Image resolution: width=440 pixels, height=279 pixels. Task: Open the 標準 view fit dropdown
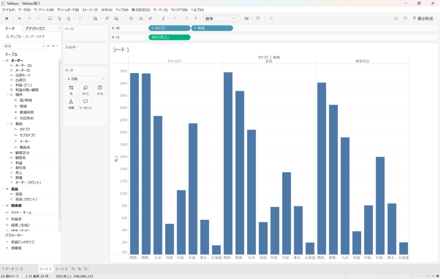pos(220,18)
